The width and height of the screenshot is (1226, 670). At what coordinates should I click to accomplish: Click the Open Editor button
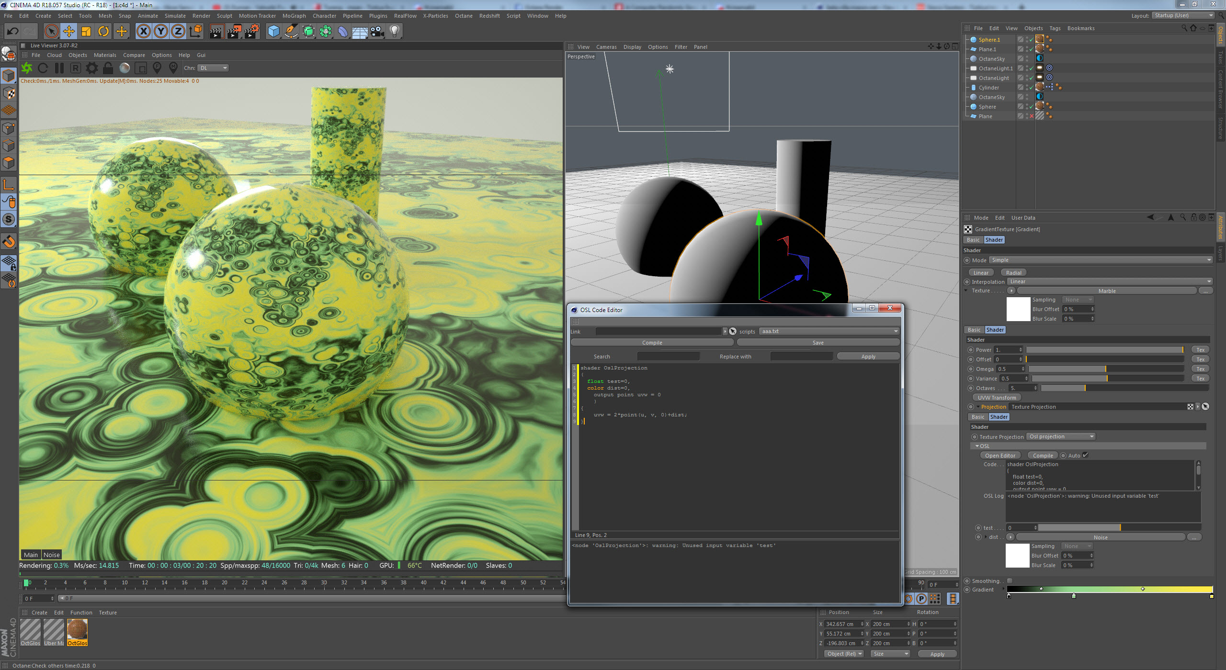pyautogui.click(x=1000, y=456)
